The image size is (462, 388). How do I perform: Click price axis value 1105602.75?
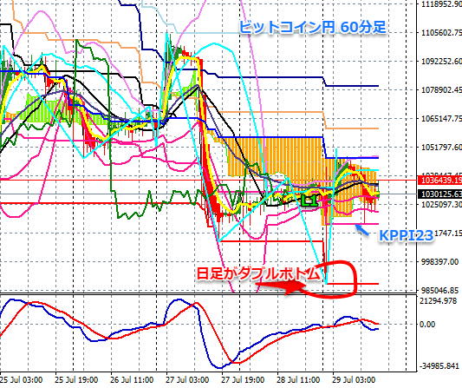[441, 32]
